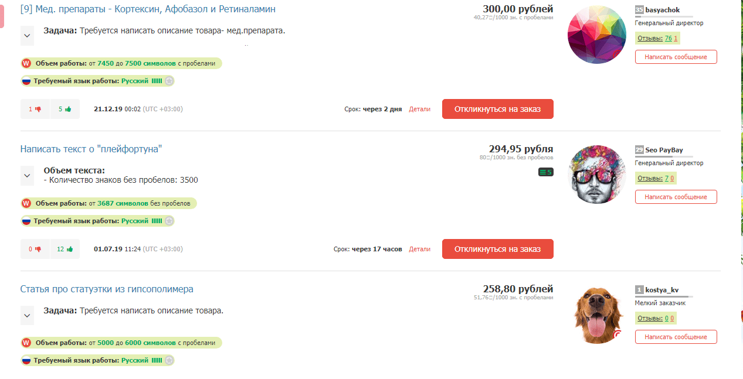Image resolution: width=743 pixels, height=379 pixels.
Task: Expand the Кортексин order description
Action: 27,35
